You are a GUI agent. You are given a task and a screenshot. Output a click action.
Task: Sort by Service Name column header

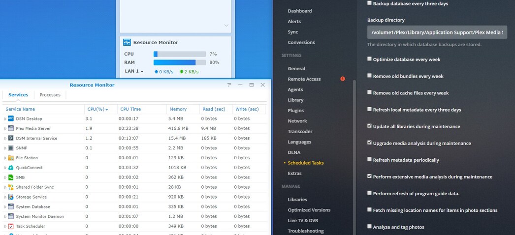43,109
